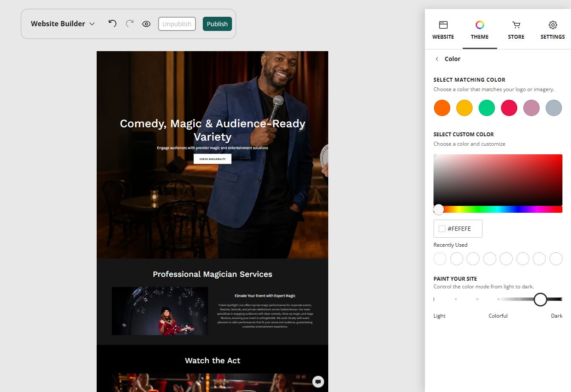The image size is (571, 392).
Task: Select the mauve matching color
Action: click(531, 108)
